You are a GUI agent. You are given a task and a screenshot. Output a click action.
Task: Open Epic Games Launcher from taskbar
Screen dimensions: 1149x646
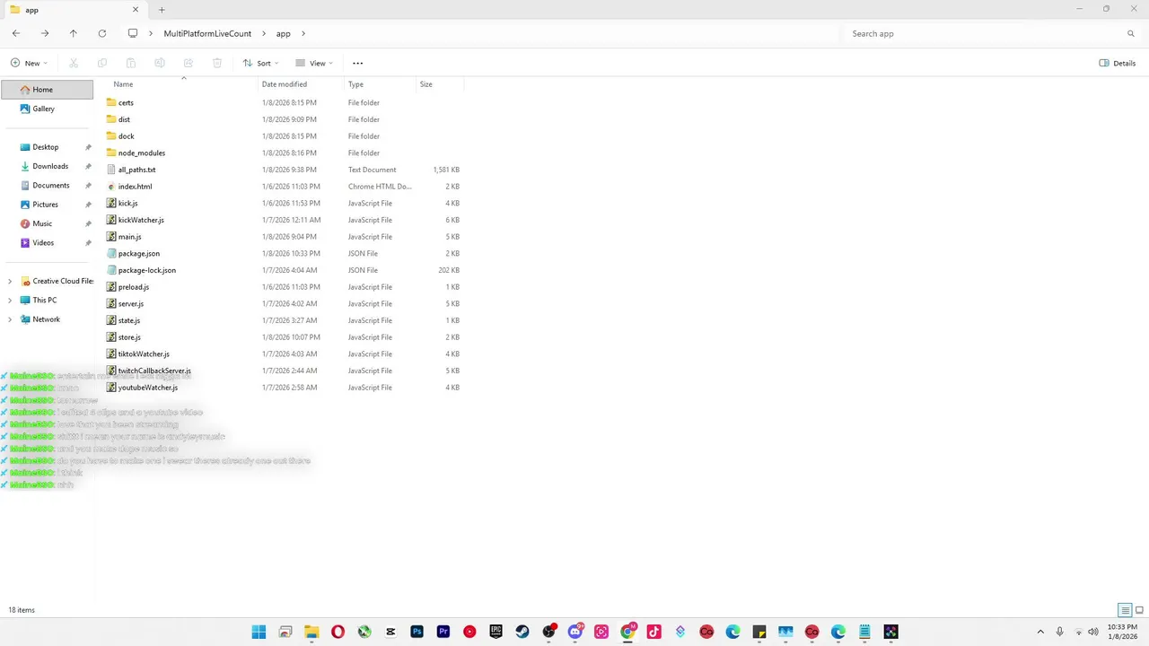tap(496, 632)
